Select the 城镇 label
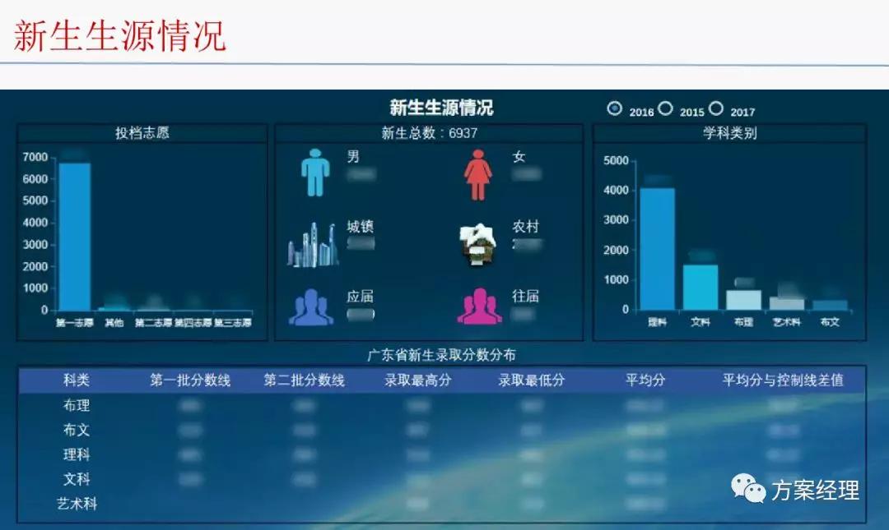Screen dimensions: 889x530 [360, 227]
